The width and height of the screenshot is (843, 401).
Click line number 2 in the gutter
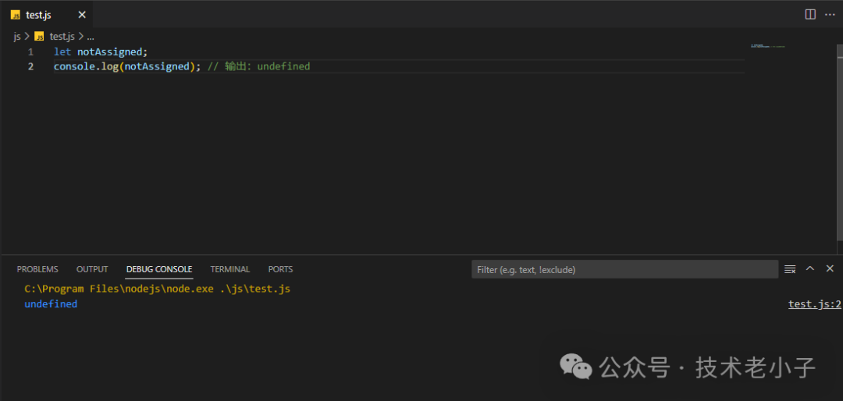[31, 66]
